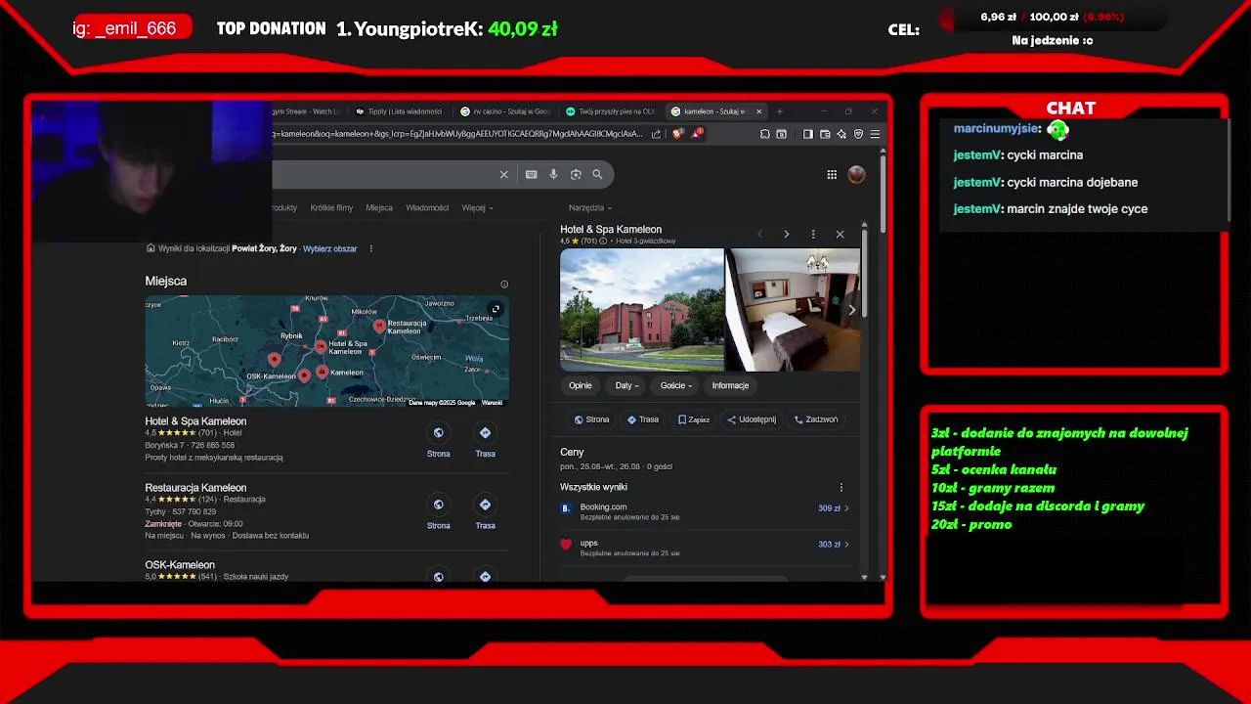This screenshot has width=1251, height=704.
Task: Switch to the nv casino browser tab
Action: pyautogui.click(x=505, y=111)
